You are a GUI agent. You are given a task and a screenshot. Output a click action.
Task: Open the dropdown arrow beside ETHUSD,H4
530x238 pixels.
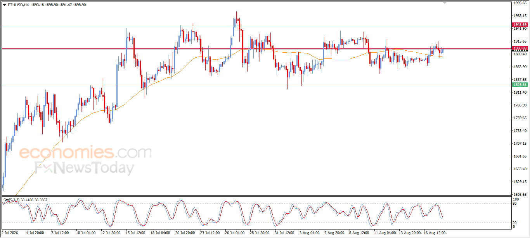pos(4,5)
